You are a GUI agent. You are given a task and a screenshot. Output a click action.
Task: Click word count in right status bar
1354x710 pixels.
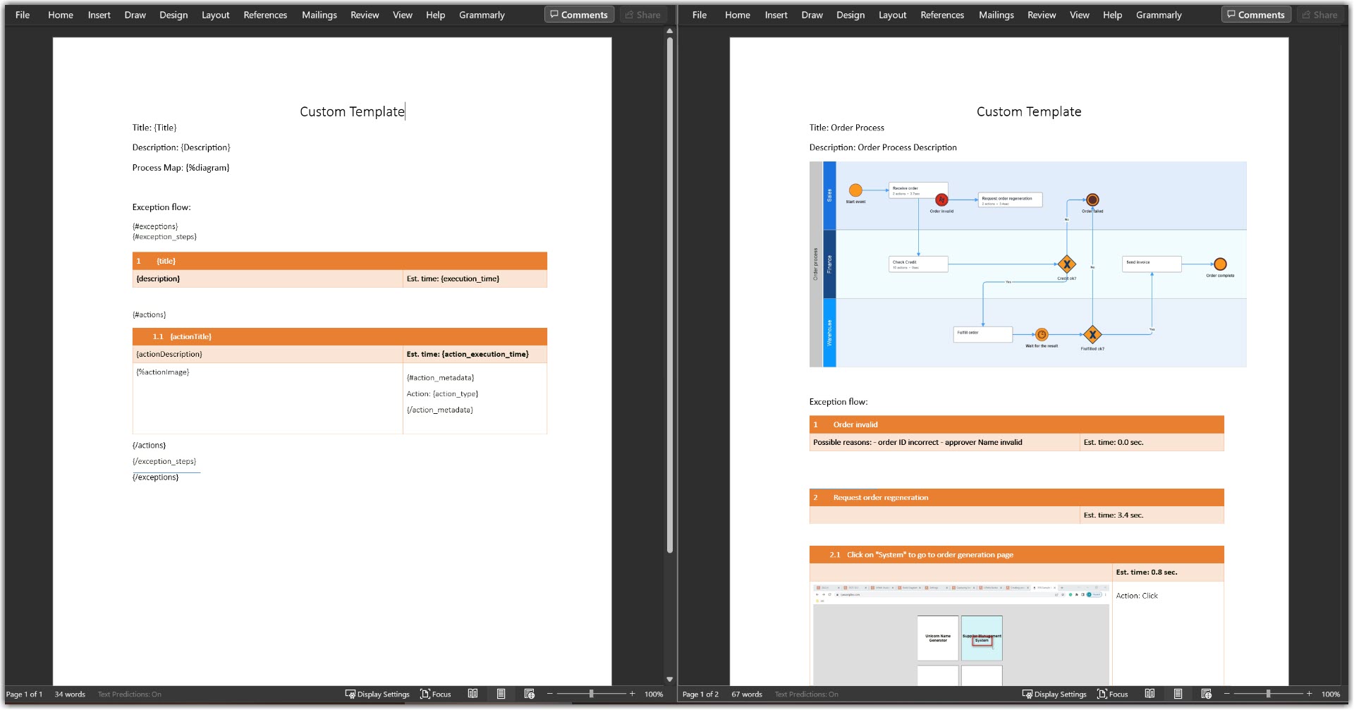746,694
